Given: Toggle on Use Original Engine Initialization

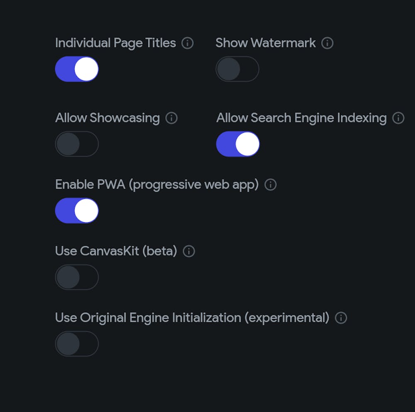Looking at the screenshot, I should click(77, 344).
